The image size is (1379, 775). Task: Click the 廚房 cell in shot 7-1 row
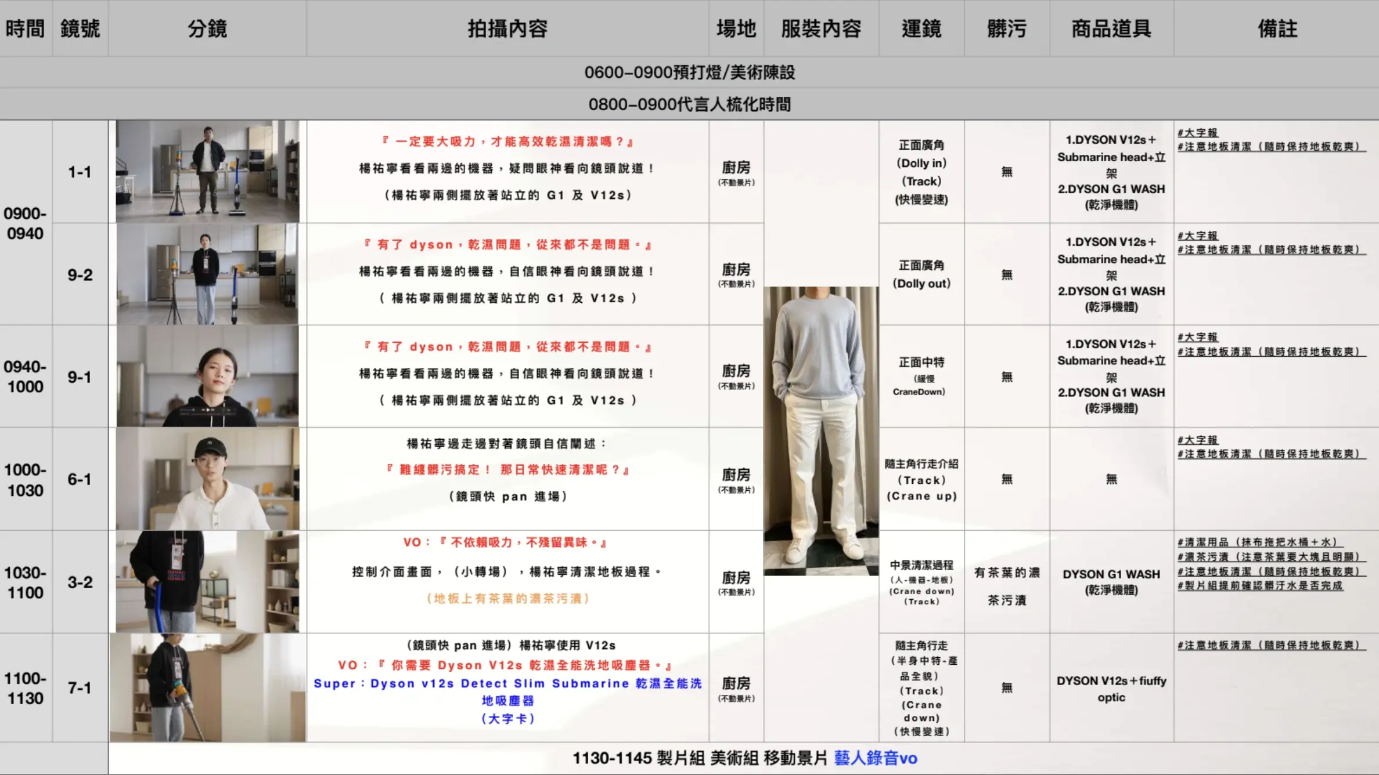click(736, 688)
